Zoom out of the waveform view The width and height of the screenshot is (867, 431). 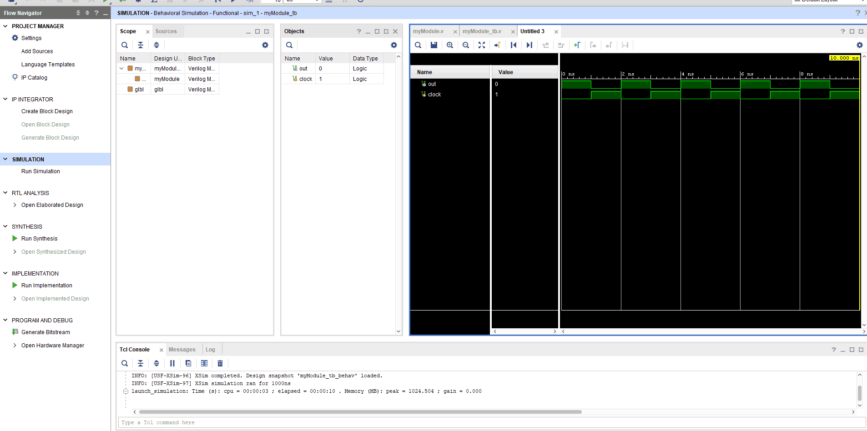click(x=466, y=45)
